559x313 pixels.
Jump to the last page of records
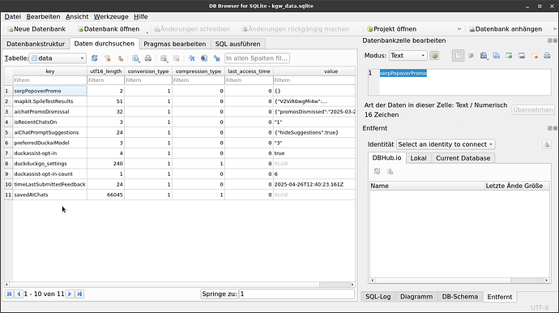pyautogui.click(x=79, y=294)
